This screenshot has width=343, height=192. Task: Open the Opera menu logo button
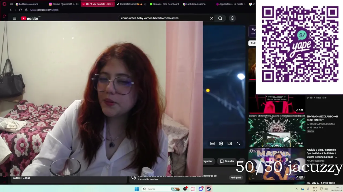[x=4, y=4]
